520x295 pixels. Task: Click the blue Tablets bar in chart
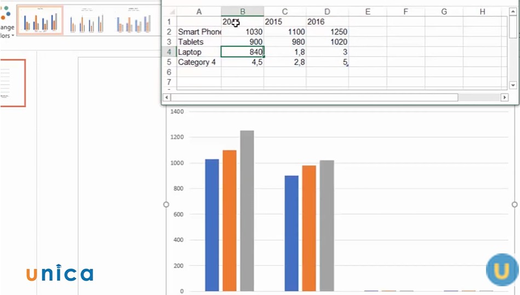point(292,233)
